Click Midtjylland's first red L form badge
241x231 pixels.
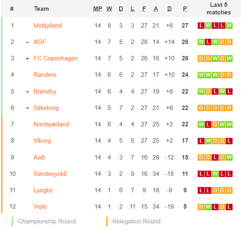[x=201, y=26]
